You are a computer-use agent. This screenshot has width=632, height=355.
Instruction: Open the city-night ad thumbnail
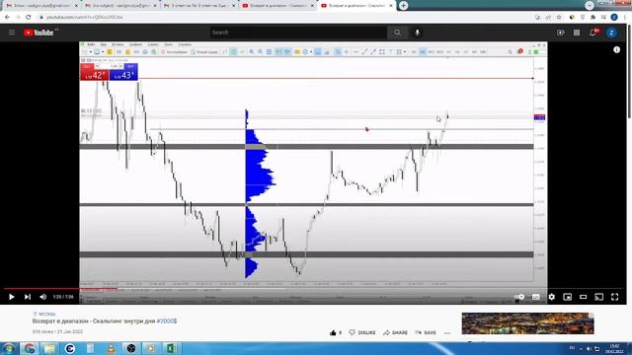(x=527, y=323)
